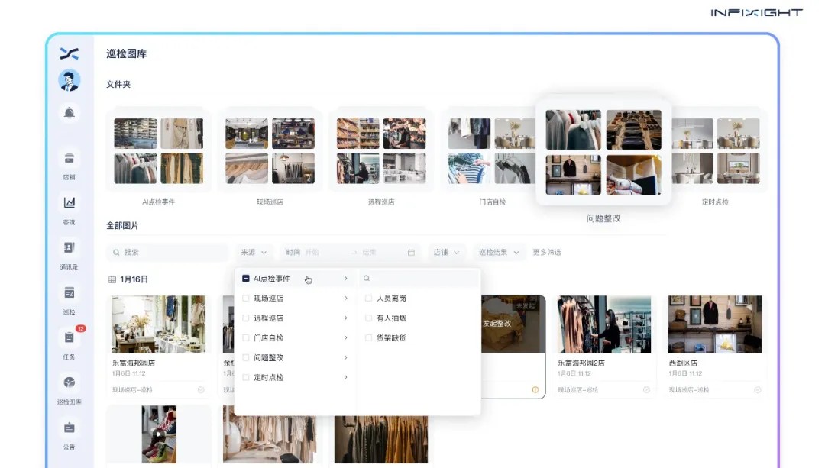Image resolution: width=825 pixels, height=468 pixels.
Task: Check the 远程巡店 checkbox
Action: coord(246,318)
